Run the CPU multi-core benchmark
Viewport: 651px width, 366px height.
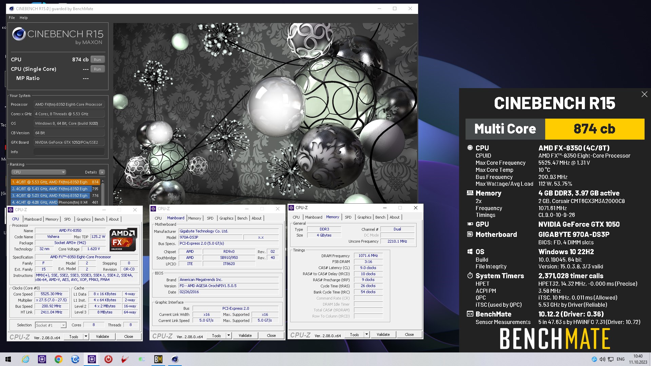(97, 60)
